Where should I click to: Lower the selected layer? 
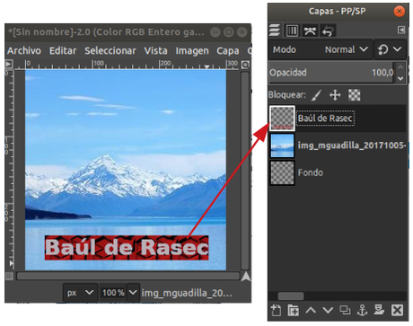click(328, 310)
